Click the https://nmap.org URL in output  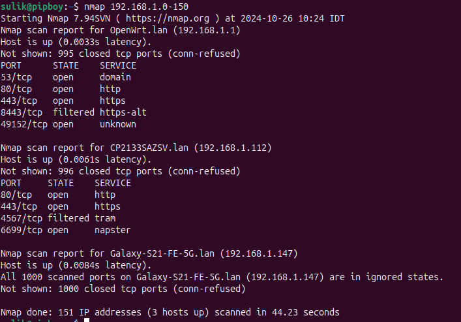point(168,18)
